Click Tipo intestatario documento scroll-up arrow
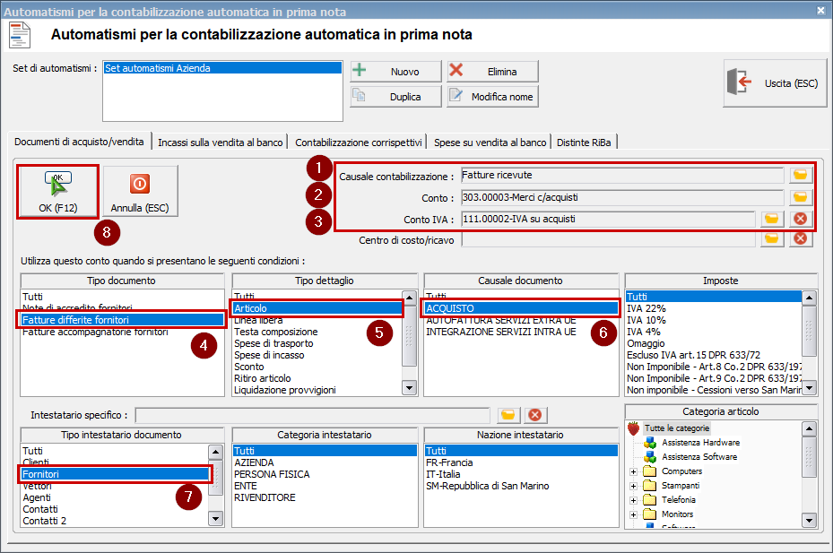 (x=216, y=452)
